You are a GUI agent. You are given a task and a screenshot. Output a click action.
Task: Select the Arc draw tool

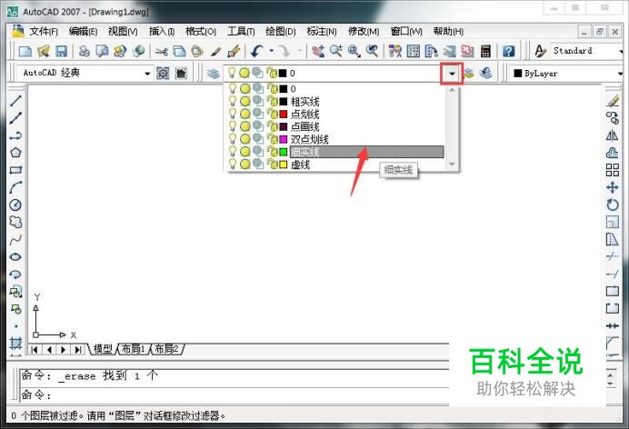(x=15, y=187)
